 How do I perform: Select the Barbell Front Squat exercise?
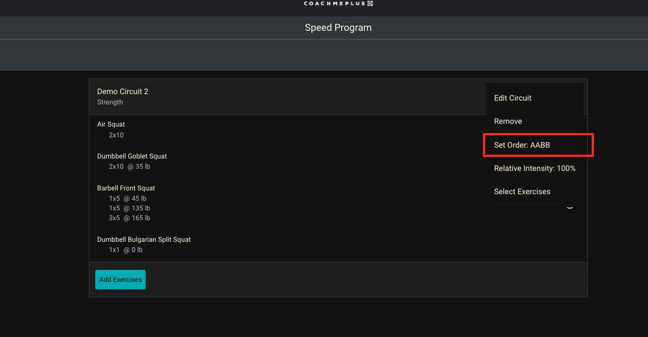[126, 188]
